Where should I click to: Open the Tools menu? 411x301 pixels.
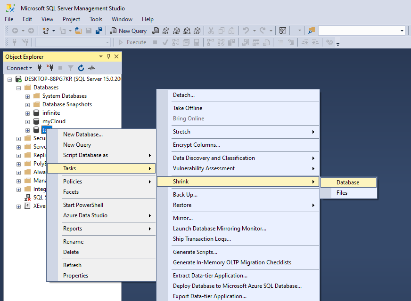96,19
